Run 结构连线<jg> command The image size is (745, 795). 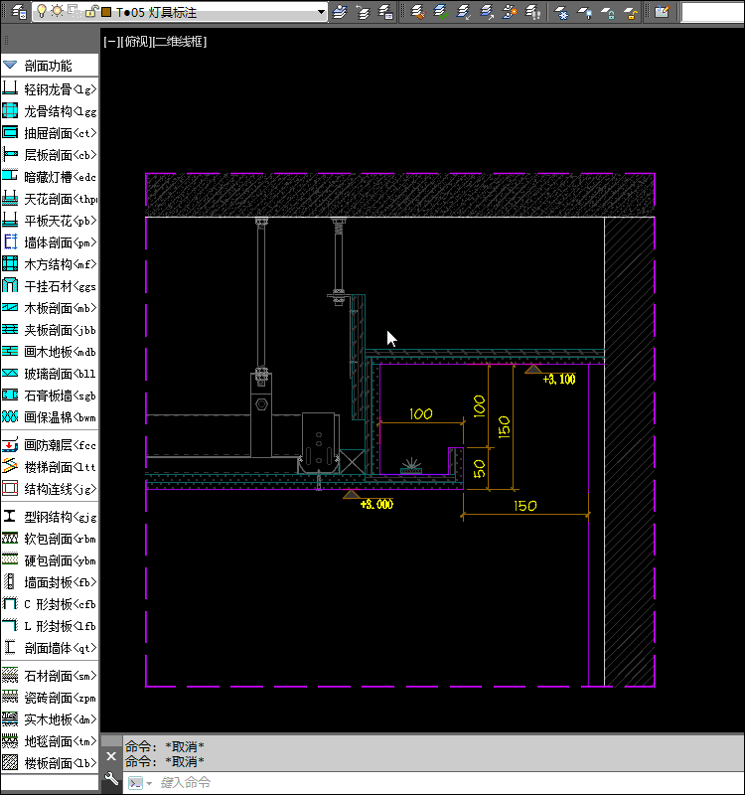(50, 489)
